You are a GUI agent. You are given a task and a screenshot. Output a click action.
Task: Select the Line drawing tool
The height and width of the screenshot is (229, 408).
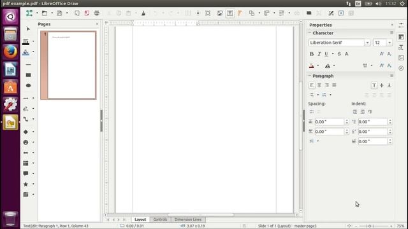[28, 64]
